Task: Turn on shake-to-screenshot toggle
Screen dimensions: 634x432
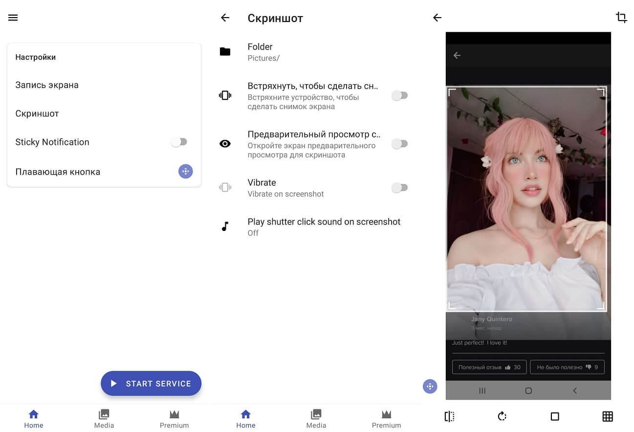Action: [x=400, y=95]
